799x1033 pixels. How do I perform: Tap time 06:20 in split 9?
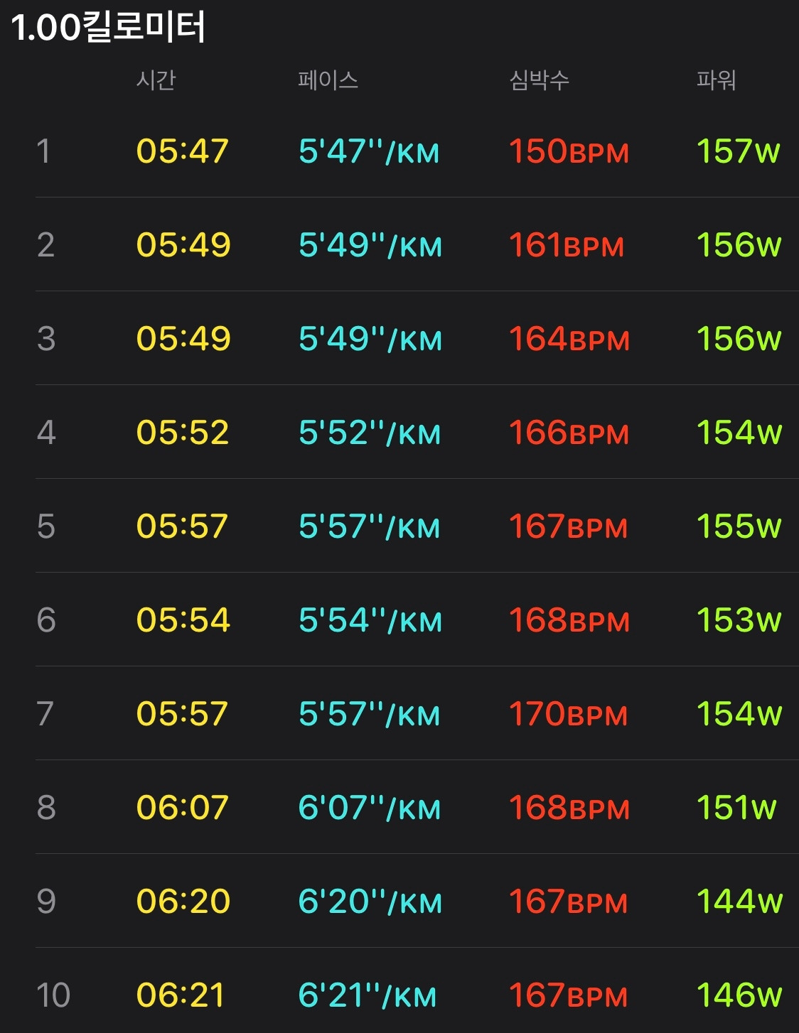tap(183, 902)
